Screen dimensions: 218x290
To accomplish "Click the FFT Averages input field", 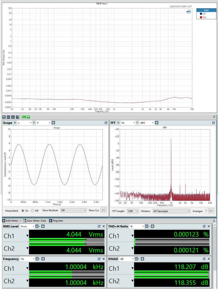I will pyautogui.click(x=206, y=211).
